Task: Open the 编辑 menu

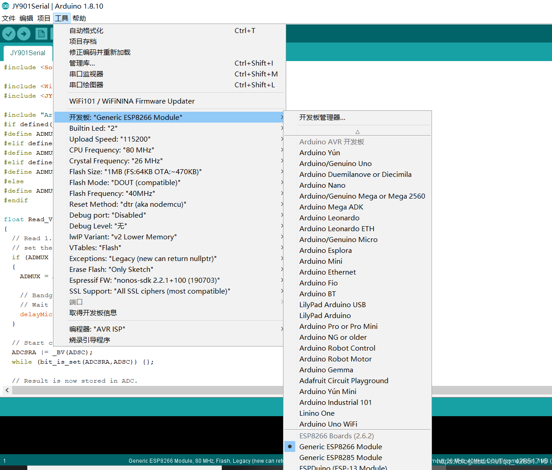Action: pyautogui.click(x=26, y=19)
